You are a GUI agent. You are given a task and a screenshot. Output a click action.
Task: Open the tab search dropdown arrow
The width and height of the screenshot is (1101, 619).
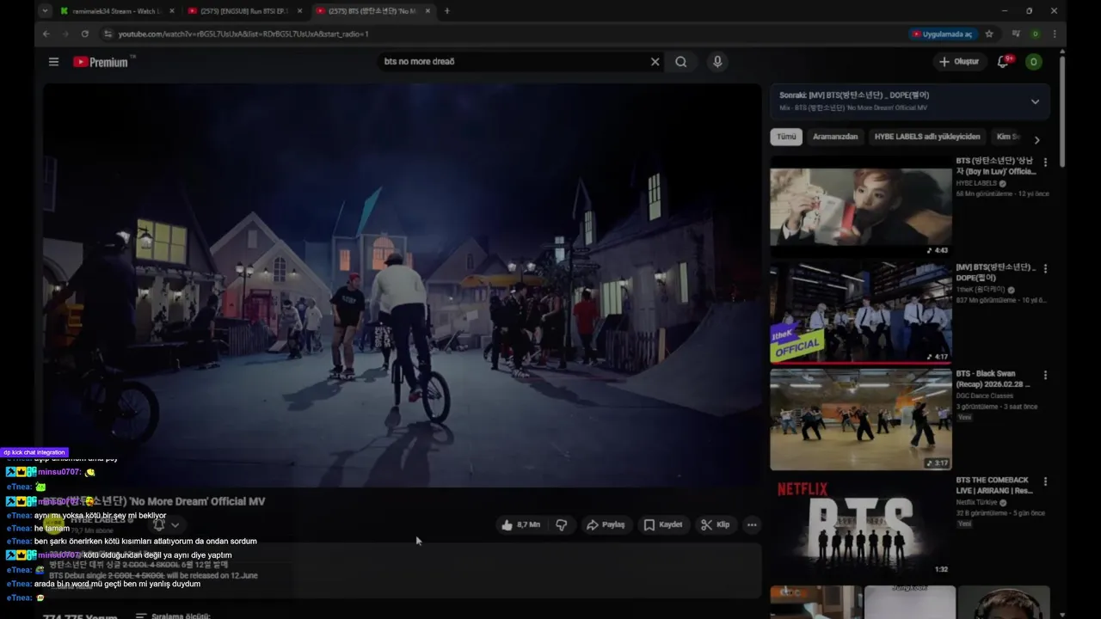tap(45, 11)
